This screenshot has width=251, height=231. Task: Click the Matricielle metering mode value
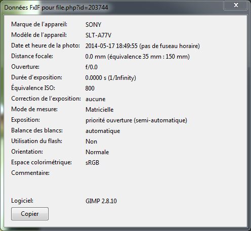pos(100,110)
